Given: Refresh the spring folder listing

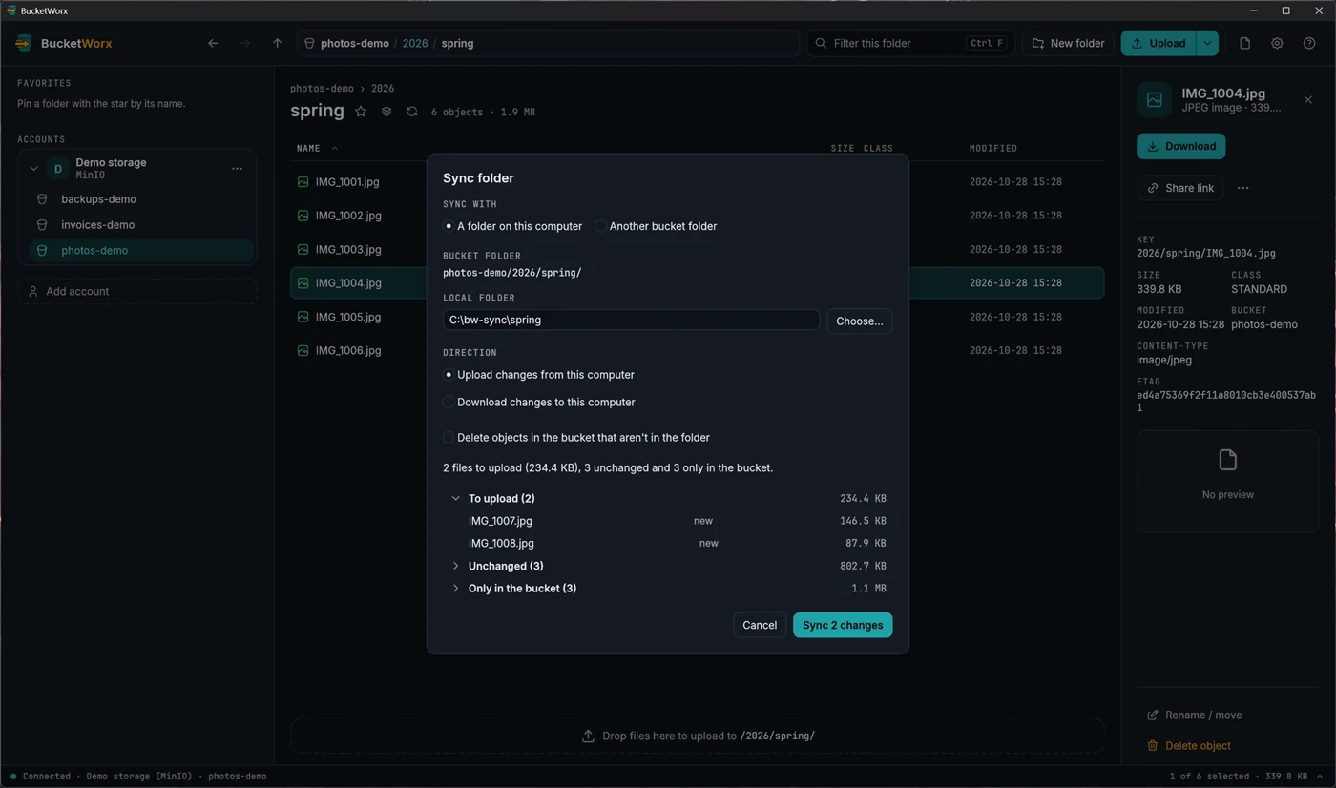Looking at the screenshot, I should 412,112.
